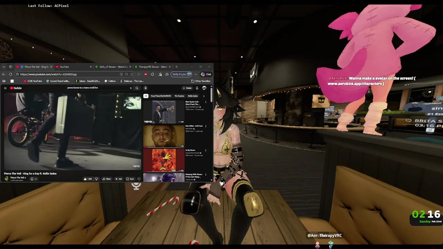Expand the subscription notification bell dropdown

(x=34, y=179)
